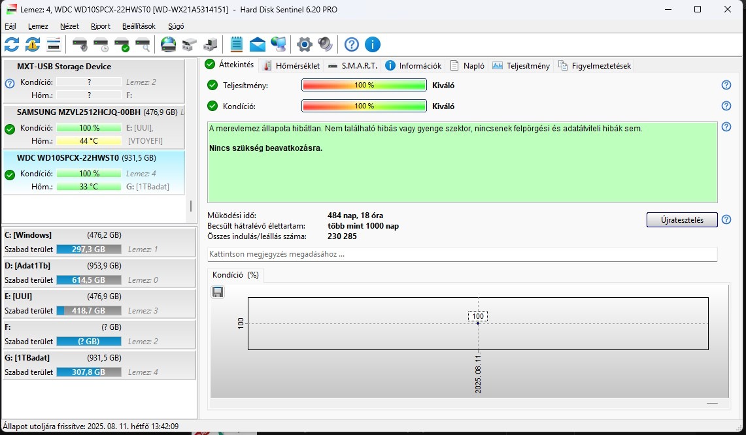Click the green check status icon of SAMSUNG disk

[10, 129]
